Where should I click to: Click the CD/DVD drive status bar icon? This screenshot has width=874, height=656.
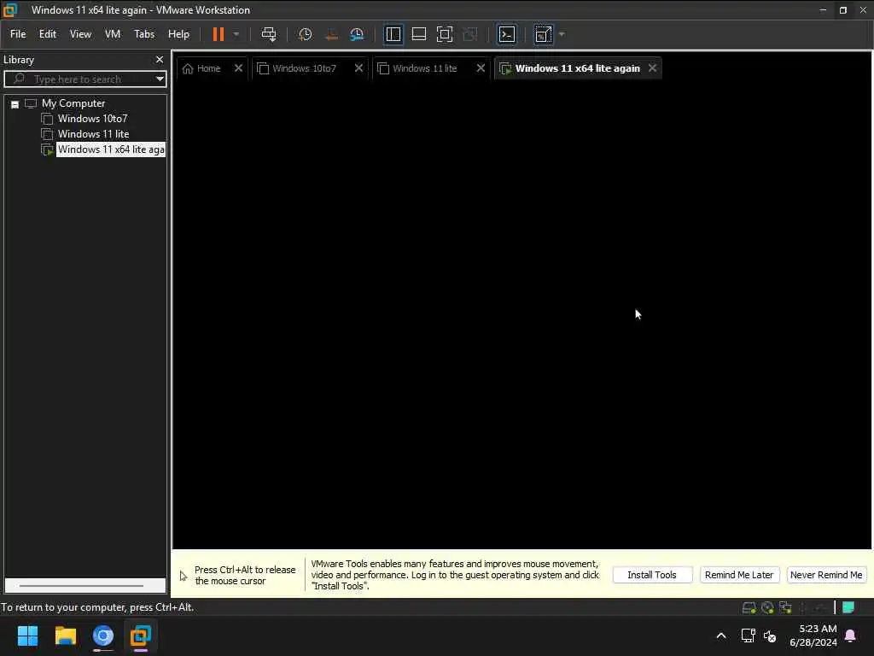(x=767, y=607)
